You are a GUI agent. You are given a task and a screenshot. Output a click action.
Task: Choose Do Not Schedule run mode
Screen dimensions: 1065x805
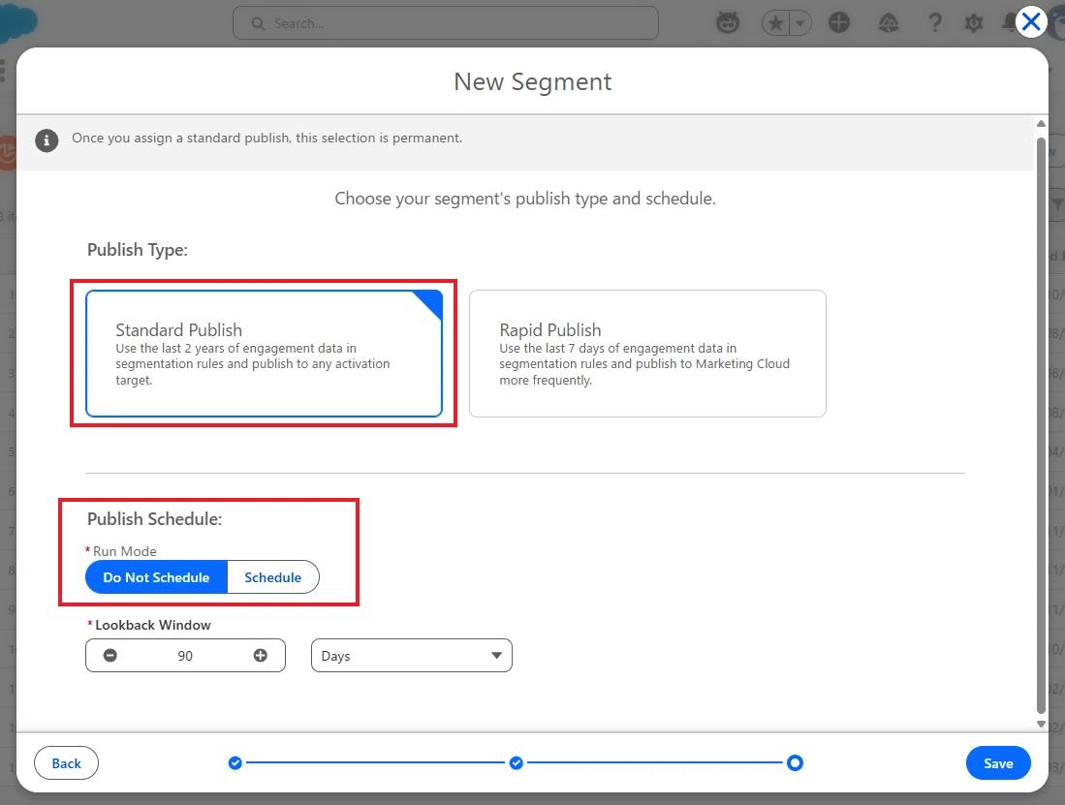(156, 577)
